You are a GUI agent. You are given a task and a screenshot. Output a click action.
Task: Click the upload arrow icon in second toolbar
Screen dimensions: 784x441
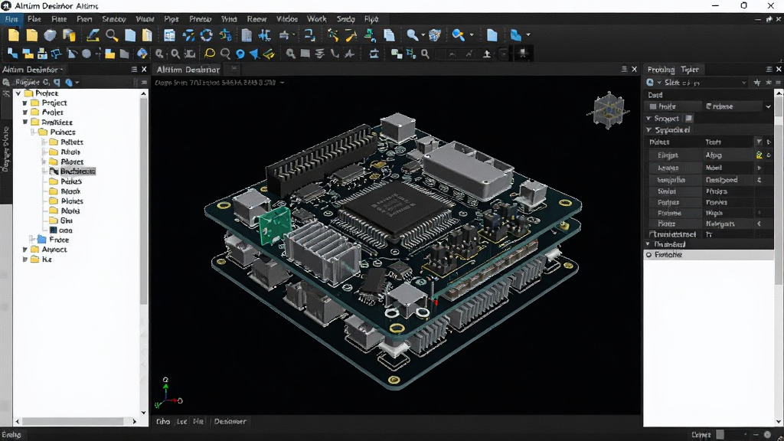click(486, 54)
